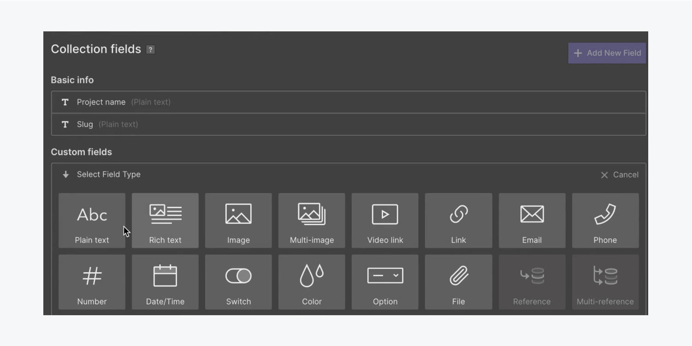
Task: Pick the Email field type
Action: 532,221
